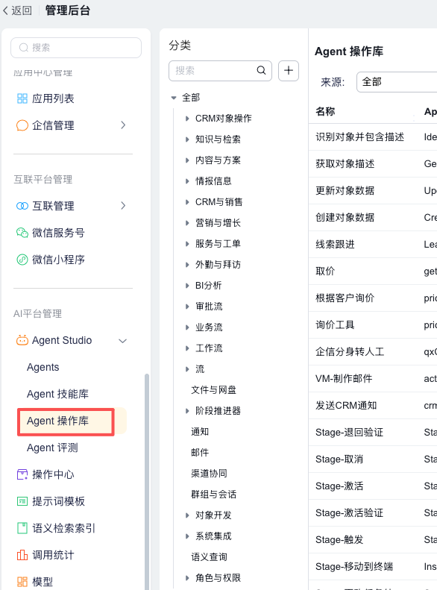
Task: Select the 群组与会话 category
Action: tap(213, 495)
